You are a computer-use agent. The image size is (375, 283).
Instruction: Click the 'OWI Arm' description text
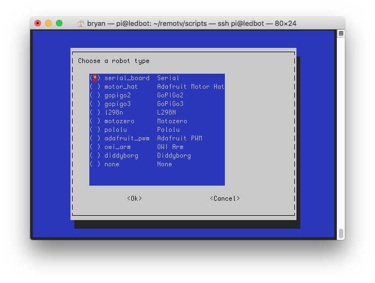[170, 147]
